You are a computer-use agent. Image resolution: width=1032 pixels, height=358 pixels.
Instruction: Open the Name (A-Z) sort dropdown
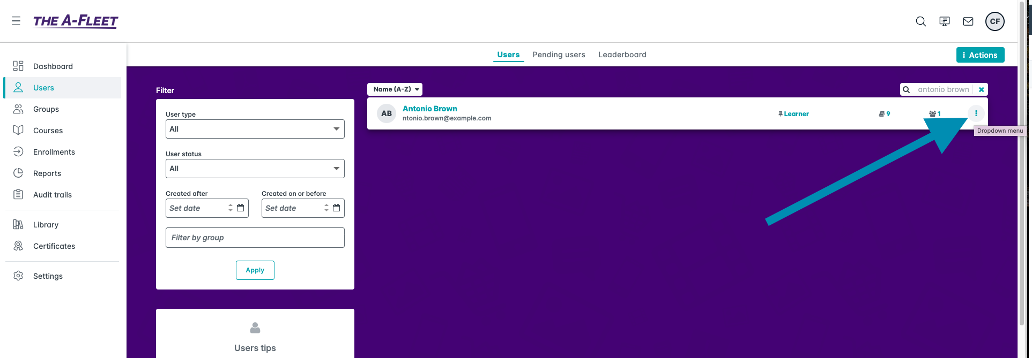pos(395,89)
